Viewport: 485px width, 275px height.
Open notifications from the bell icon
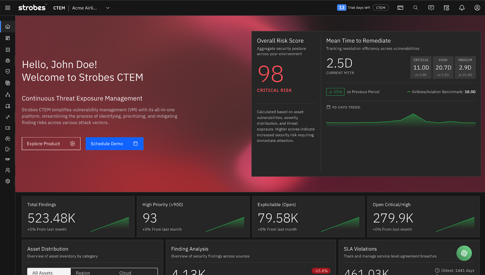coord(462,8)
